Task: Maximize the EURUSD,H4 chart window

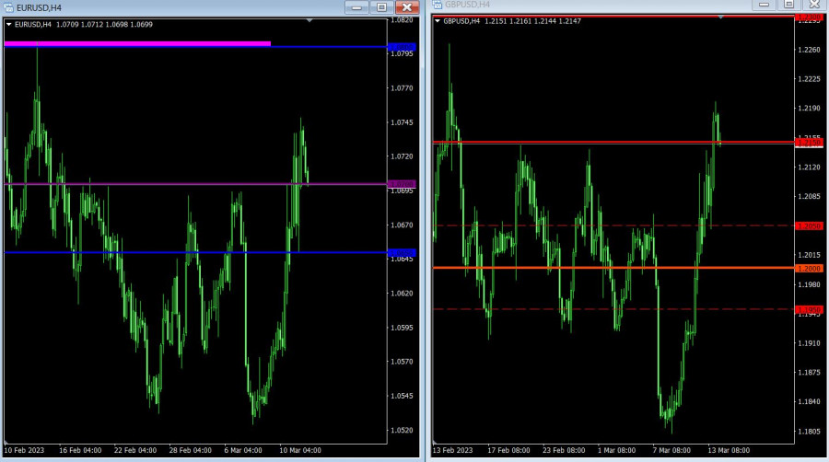Action: point(381,6)
